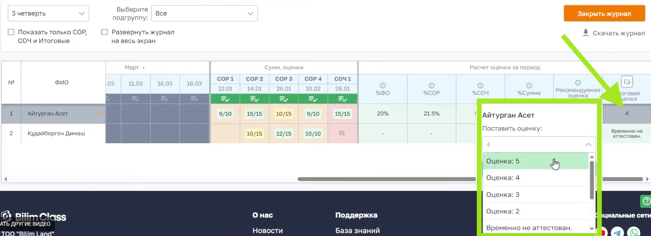651x236 pixels.
Task: Click the info icon above %СОР
Action: coord(432,85)
